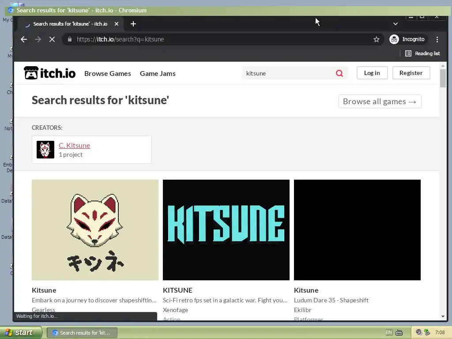
Task: Click the KITSUNE title by Xenofage
Action: pos(177,290)
